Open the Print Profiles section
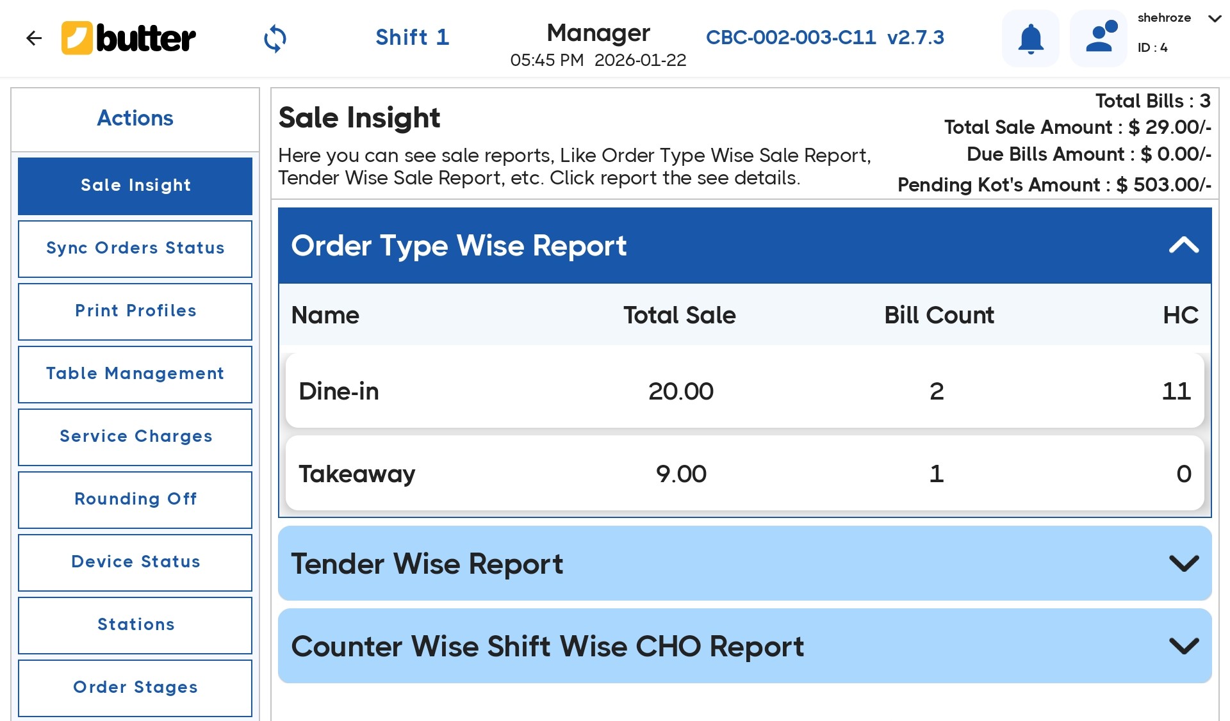The height and width of the screenshot is (721, 1230). [x=135, y=311]
